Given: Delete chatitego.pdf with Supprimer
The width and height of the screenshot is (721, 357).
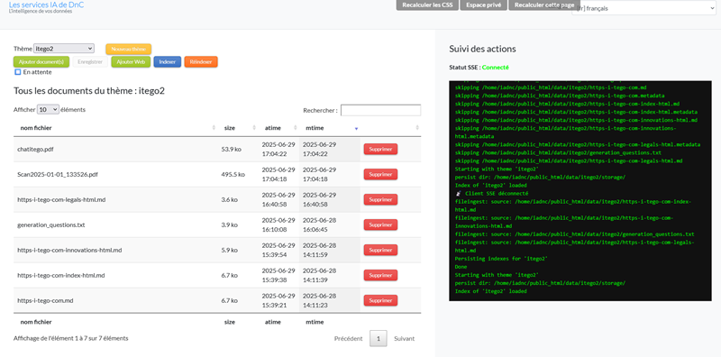Looking at the screenshot, I should point(380,149).
